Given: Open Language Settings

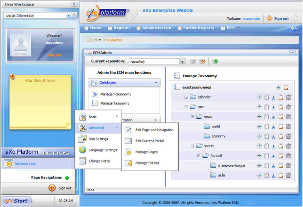Looking at the screenshot, I should pyautogui.click(x=99, y=150).
